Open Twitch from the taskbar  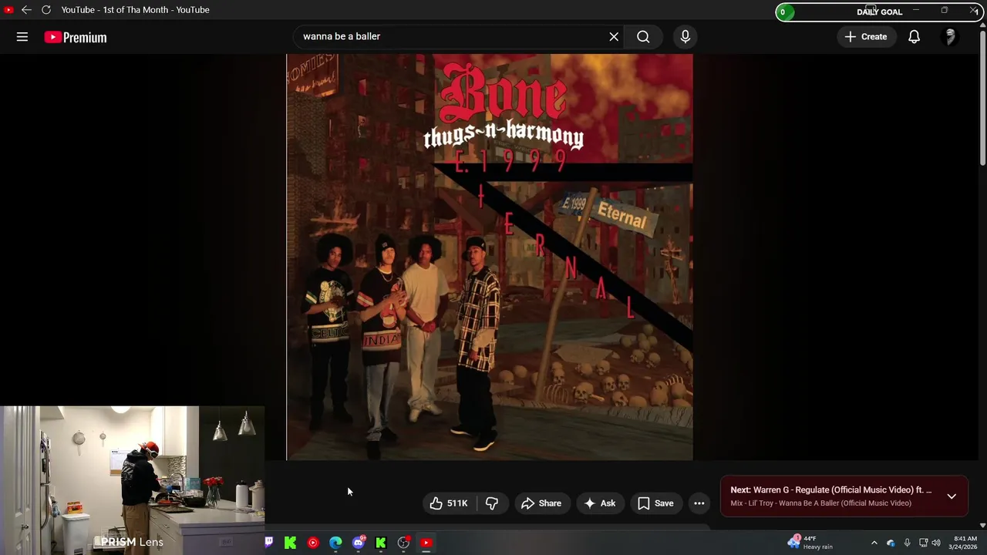coord(268,543)
